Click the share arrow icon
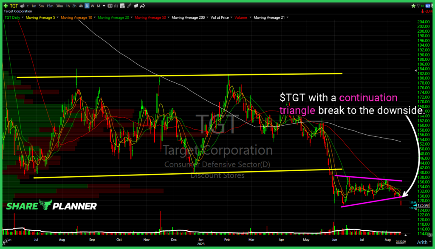 pyautogui.click(x=143, y=6)
